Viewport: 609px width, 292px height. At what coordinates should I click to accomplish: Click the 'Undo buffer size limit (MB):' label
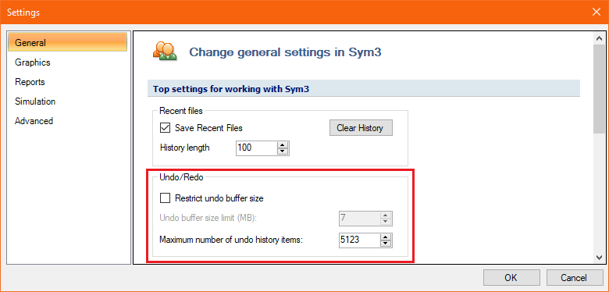point(208,219)
